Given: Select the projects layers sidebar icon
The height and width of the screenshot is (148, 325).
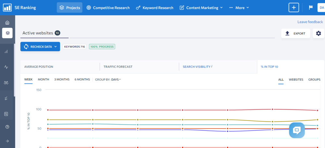Looking at the screenshot, I should click(7, 33).
